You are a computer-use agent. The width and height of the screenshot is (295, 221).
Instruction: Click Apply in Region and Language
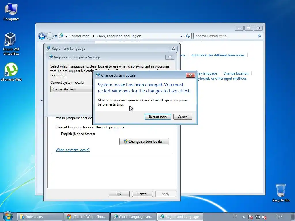click(x=166, y=194)
